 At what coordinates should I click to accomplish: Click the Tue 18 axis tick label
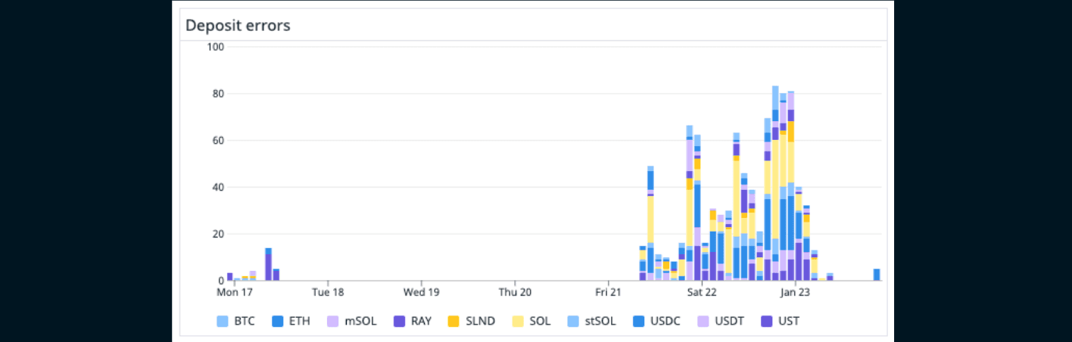pos(327,292)
